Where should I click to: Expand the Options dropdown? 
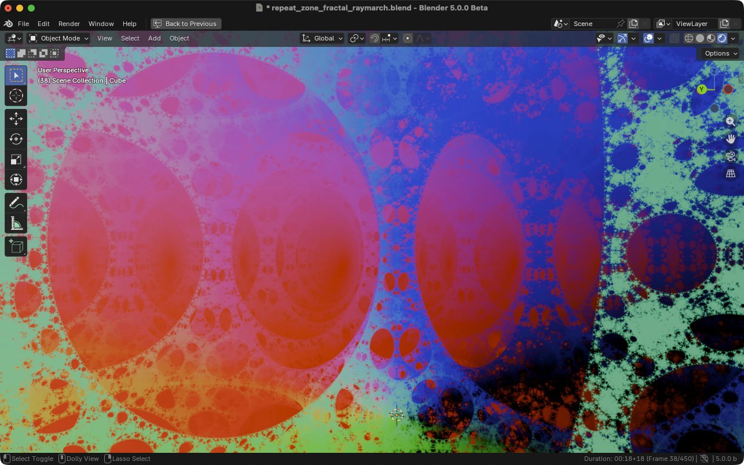click(x=720, y=53)
